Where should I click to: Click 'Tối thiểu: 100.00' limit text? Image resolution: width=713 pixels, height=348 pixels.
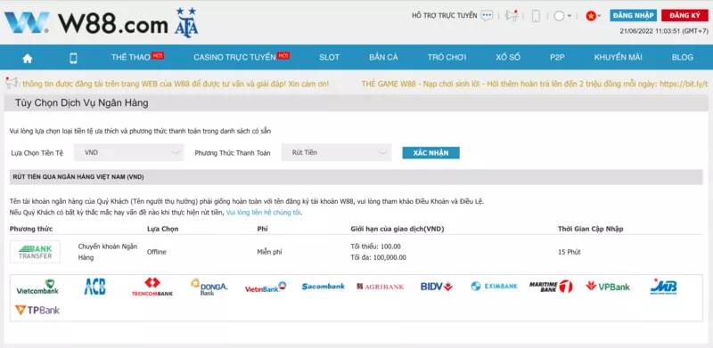[375, 247]
